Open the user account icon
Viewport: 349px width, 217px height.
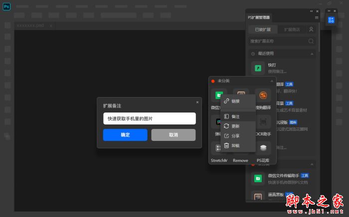311,29
